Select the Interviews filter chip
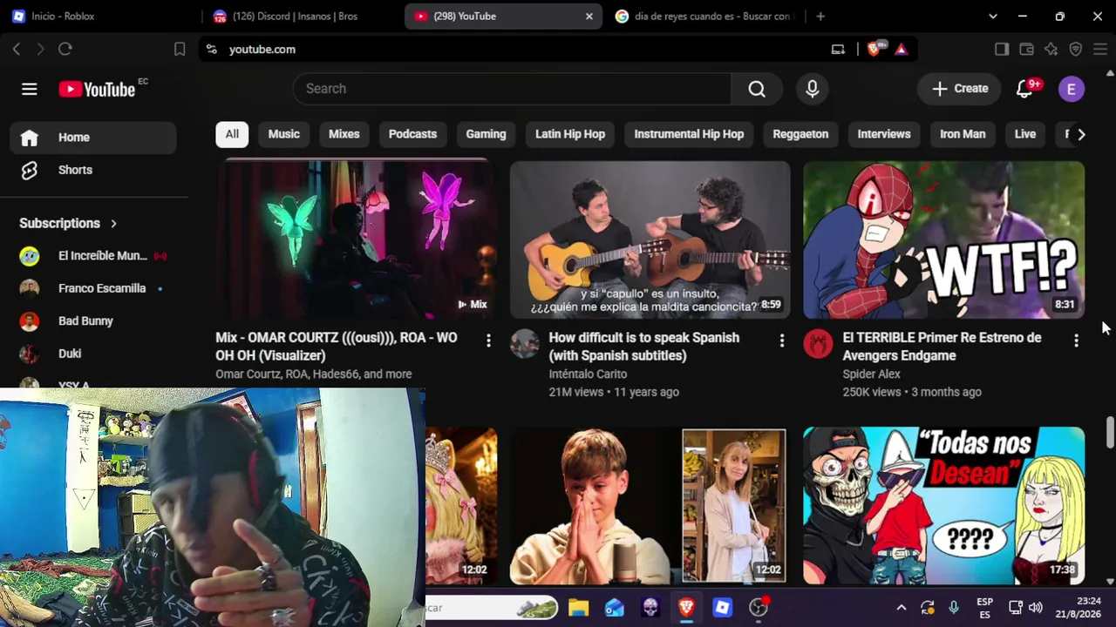Image resolution: width=1116 pixels, height=627 pixels. pos(884,134)
